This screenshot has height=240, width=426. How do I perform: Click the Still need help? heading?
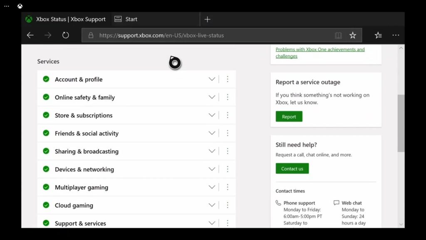coord(296,145)
